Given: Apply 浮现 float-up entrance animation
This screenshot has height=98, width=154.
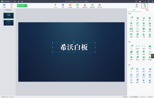Looking at the screenshot, I should point(131,24).
